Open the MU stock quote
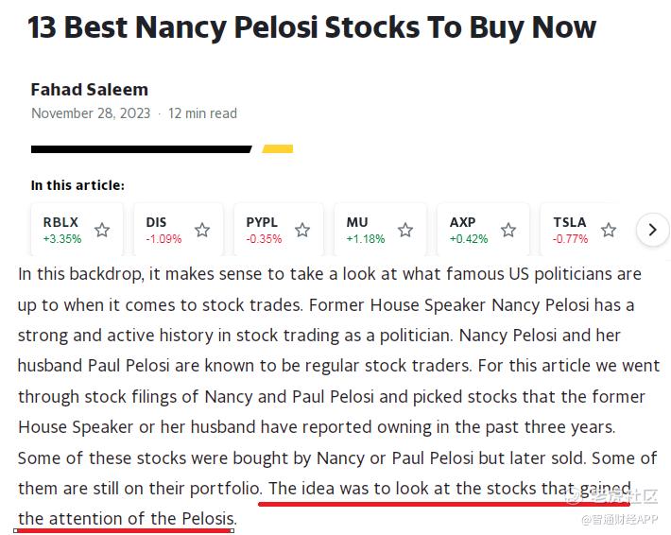This screenshot has height=535, width=671. point(357,222)
